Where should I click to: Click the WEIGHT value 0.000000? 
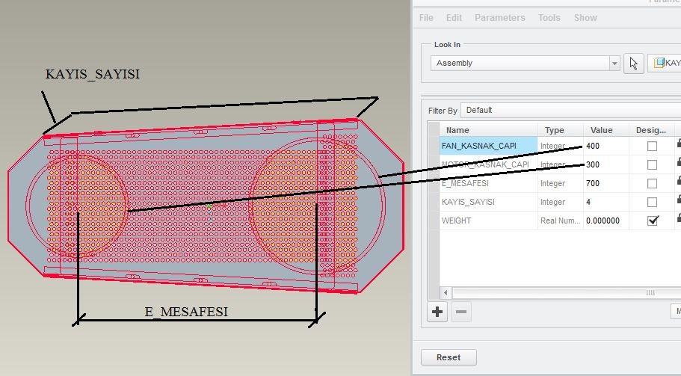coord(606,221)
